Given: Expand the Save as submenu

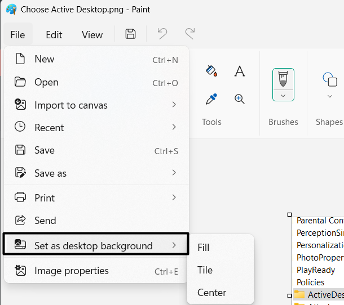Looking at the screenshot, I should point(96,173).
